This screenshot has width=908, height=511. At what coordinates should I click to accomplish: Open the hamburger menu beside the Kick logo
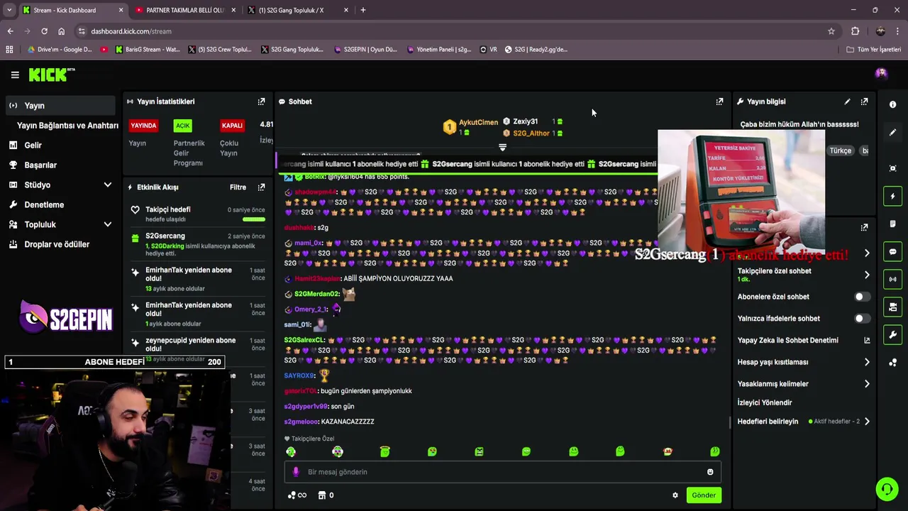(15, 75)
